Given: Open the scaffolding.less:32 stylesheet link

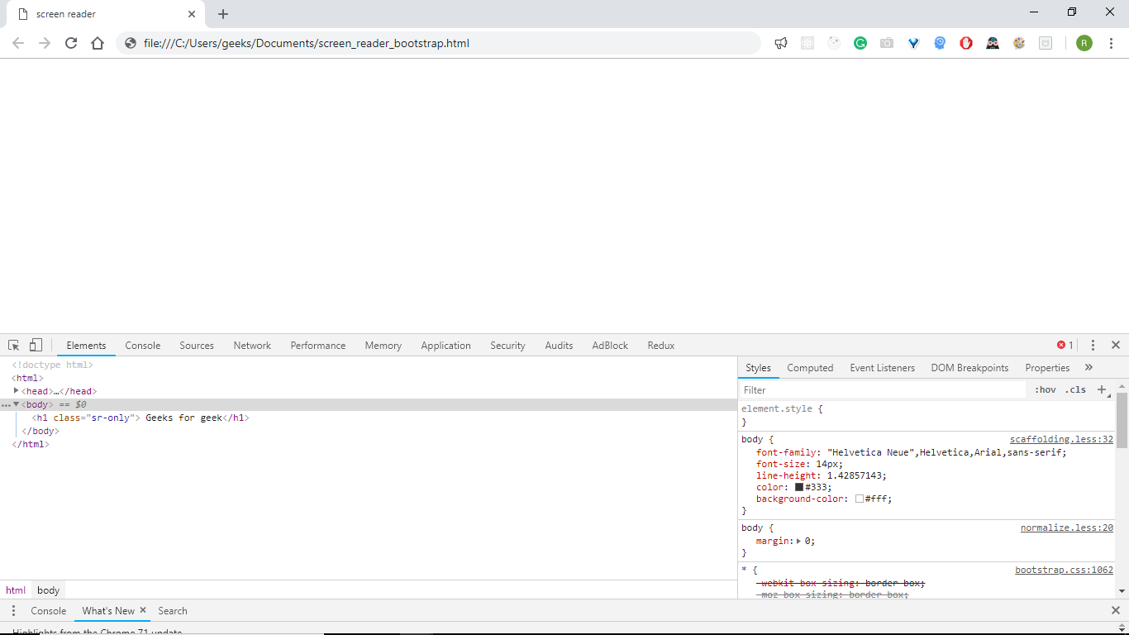Looking at the screenshot, I should 1061,439.
